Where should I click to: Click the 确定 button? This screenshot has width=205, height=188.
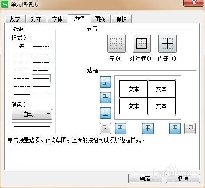[145, 178]
